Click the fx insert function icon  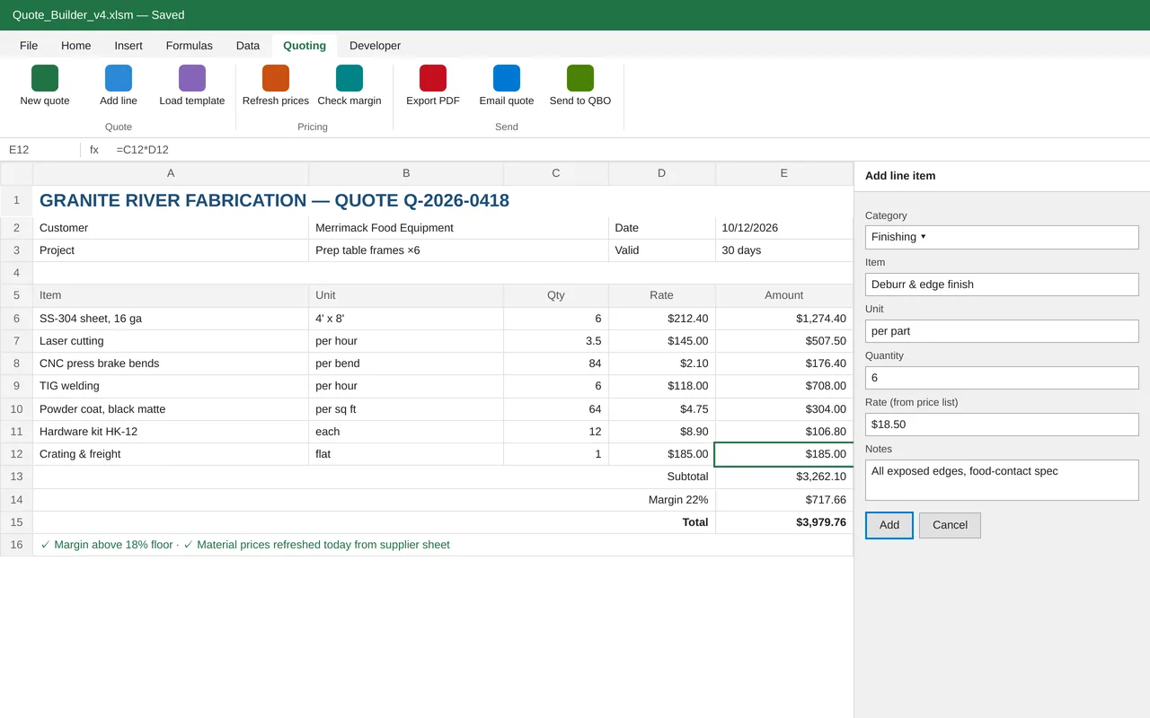(x=94, y=150)
